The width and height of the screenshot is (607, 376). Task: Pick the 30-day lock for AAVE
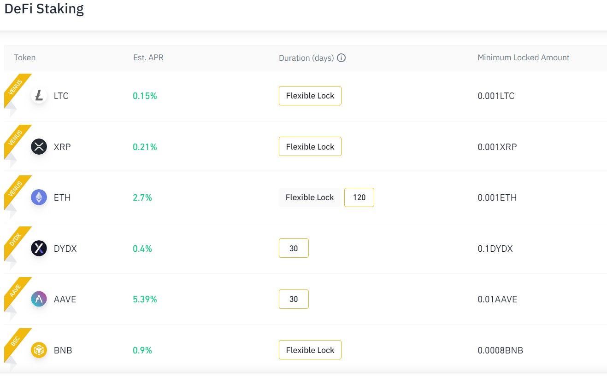[294, 299]
